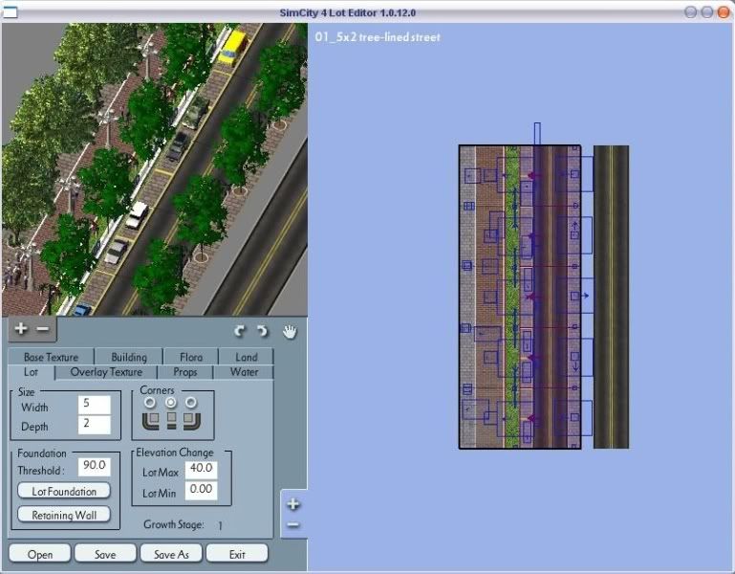Select right corner radio button
Screen dimensions: 735x574
pyautogui.click(x=191, y=402)
